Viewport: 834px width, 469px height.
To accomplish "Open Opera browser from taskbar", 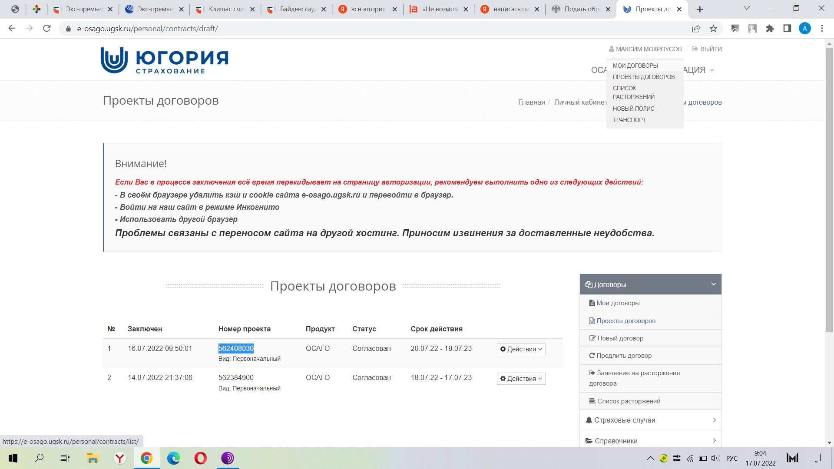I will [x=200, y=458].
